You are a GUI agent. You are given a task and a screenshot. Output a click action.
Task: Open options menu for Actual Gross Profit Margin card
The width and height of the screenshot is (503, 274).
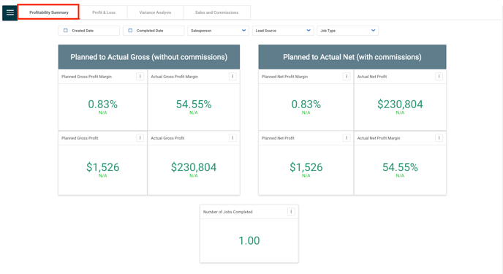[x=232, y=76]
